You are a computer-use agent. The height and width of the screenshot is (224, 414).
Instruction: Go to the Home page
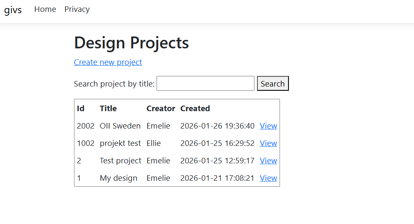point(45,9)
